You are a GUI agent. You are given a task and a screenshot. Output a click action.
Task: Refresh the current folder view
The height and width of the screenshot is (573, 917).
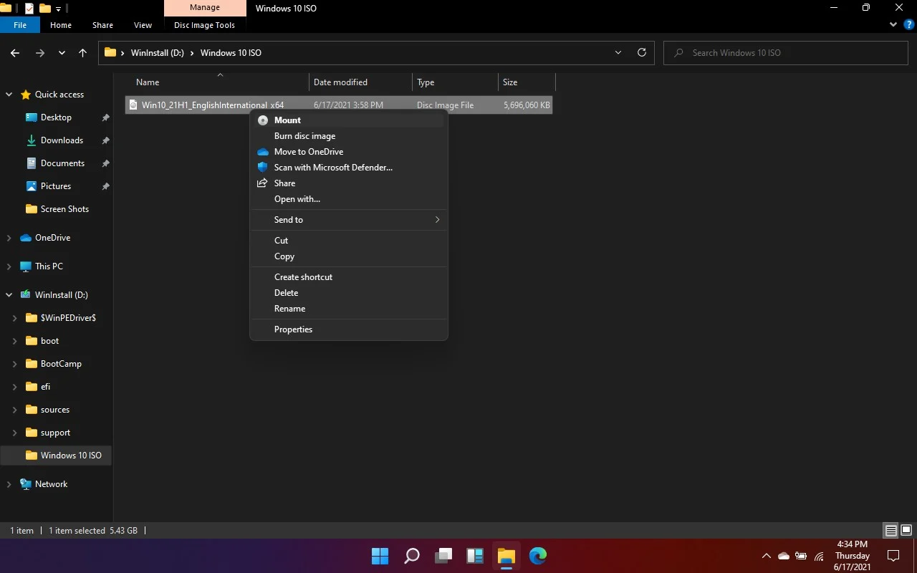[x=642, y=52]
